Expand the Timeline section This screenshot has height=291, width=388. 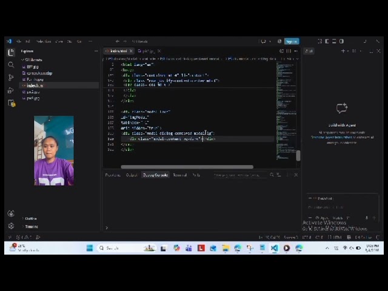(30, 226)
